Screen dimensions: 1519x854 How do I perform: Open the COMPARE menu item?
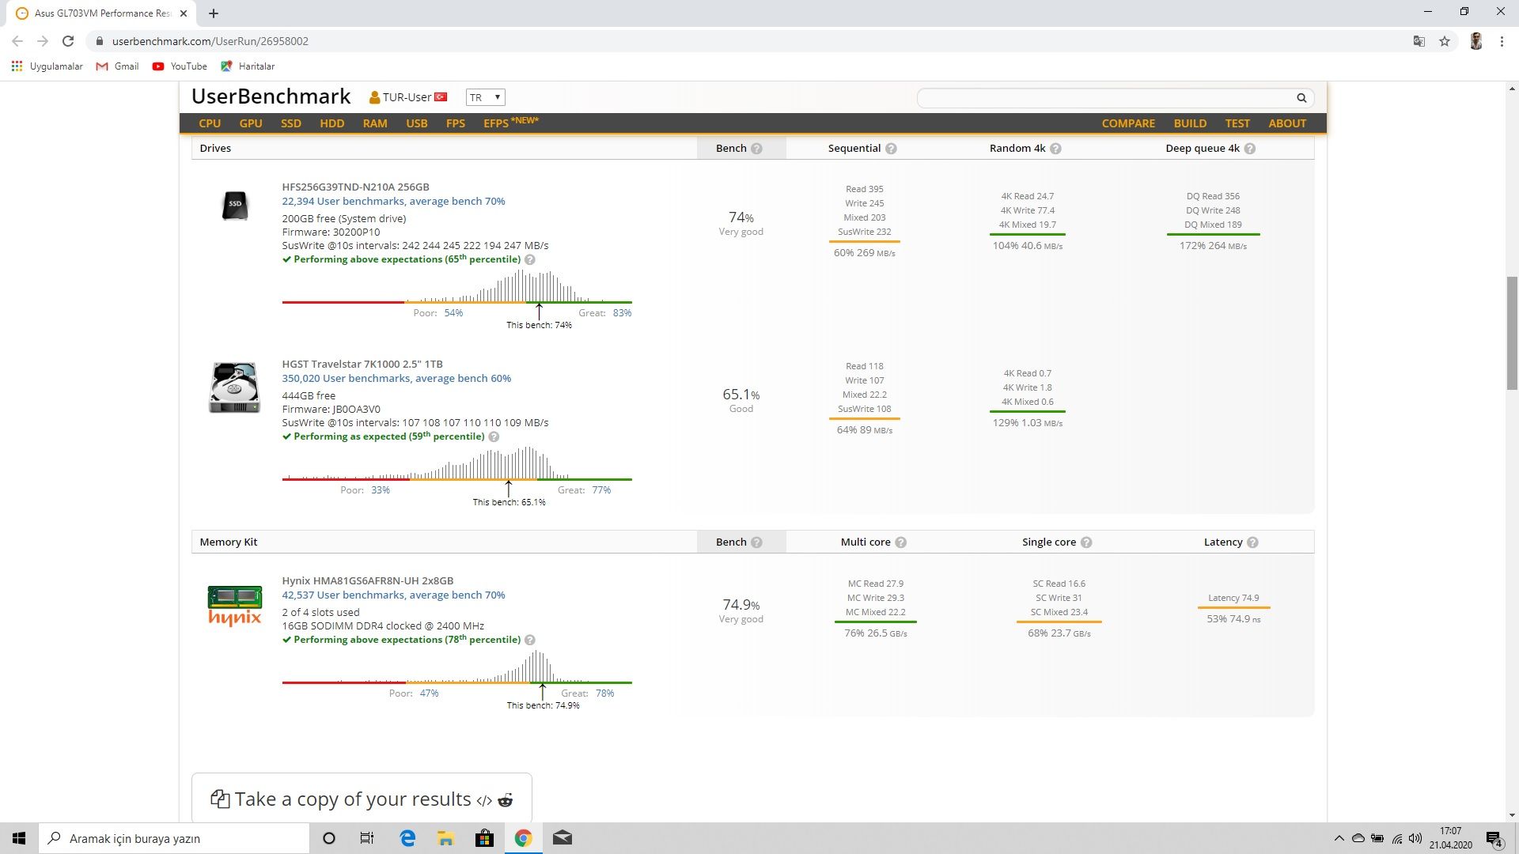coord(1128,123)
